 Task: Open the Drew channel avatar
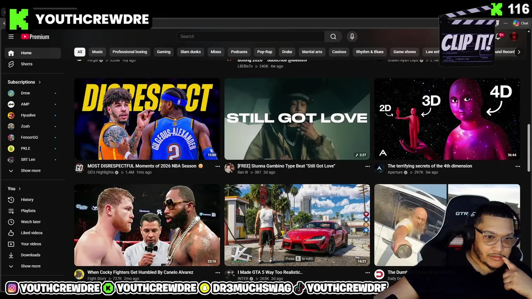coord(11,93)
